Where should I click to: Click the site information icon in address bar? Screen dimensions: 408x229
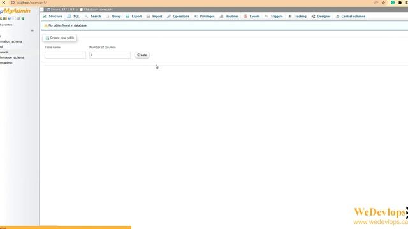[x=13, y=3]
